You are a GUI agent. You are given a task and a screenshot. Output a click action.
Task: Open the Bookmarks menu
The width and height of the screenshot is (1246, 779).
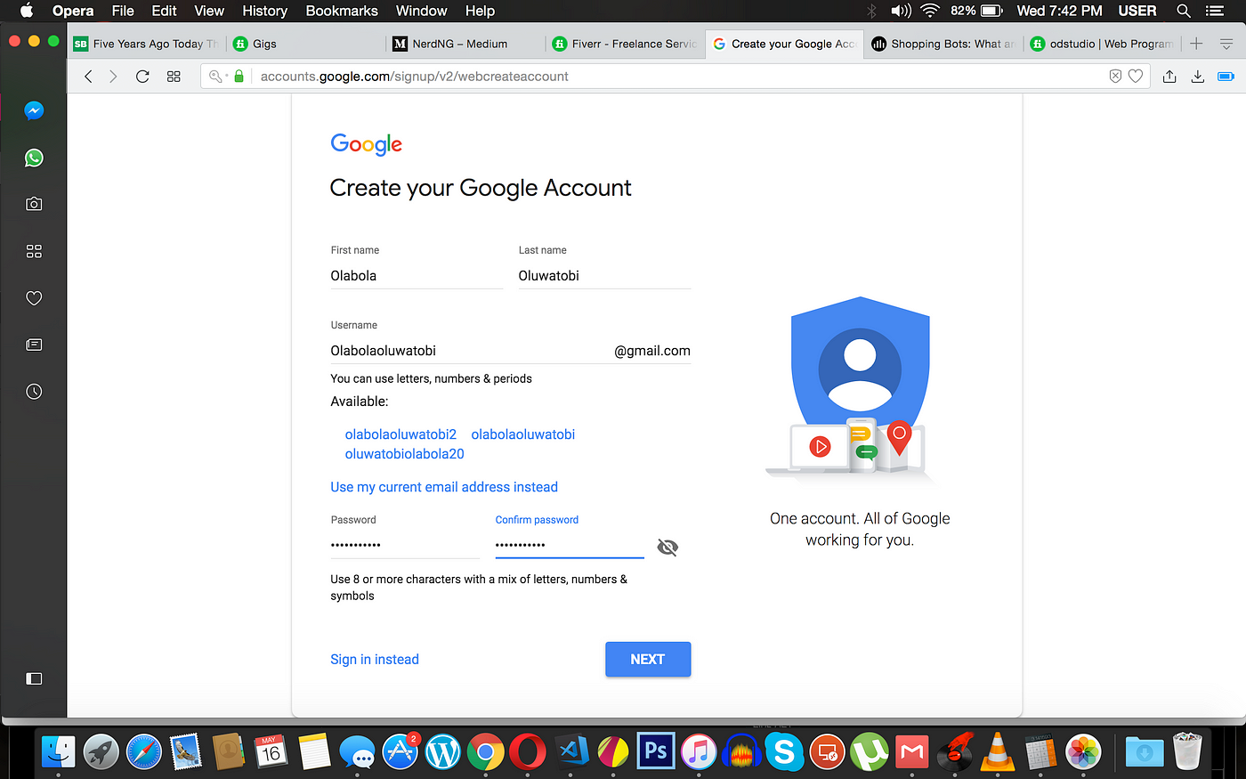(342, 11)
